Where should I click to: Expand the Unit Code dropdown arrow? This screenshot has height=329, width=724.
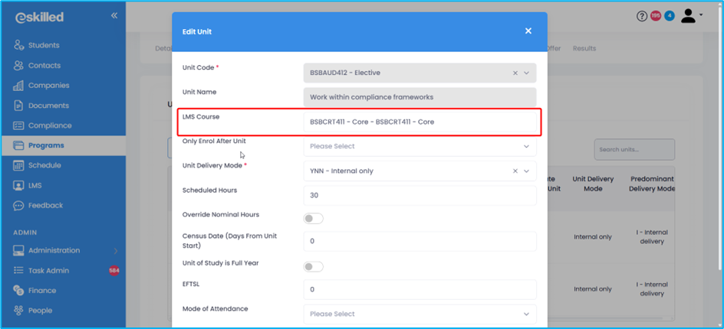526,73
